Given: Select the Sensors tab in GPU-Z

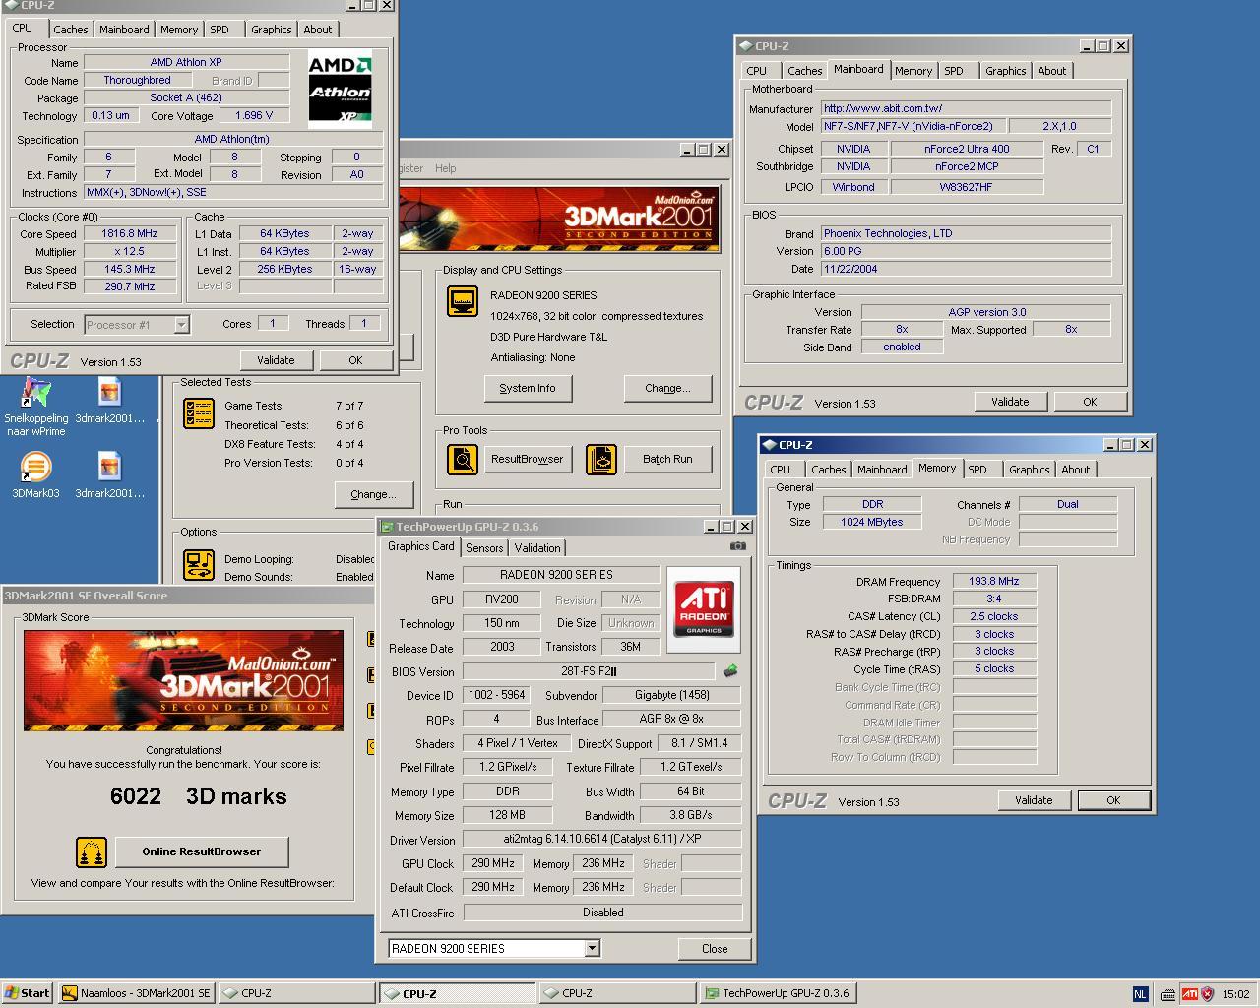Looking at the screenshot, I should tap(484, 548).
